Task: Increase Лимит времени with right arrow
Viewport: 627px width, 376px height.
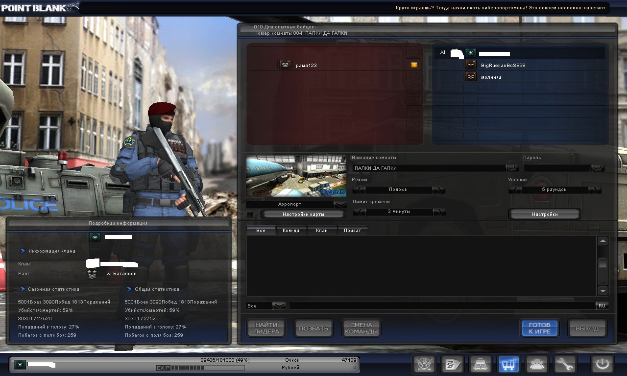Action: [x=439, y=212]
